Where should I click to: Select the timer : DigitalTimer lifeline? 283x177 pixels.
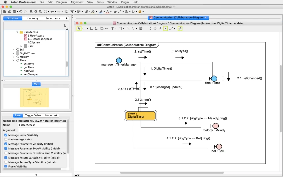pyautogui.click(x=141, y=115)
